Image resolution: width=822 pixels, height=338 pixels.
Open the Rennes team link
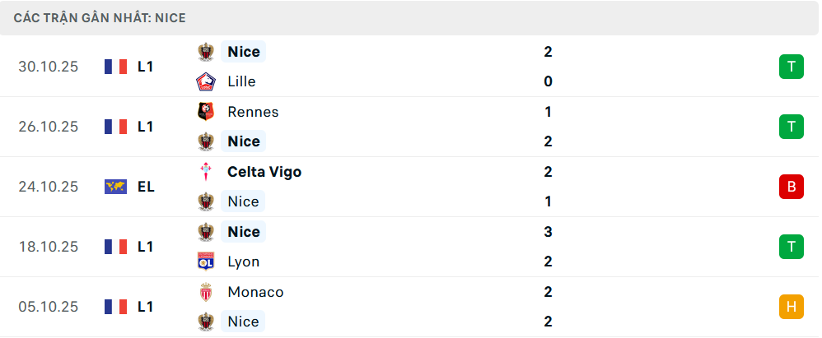click(253, 112)
